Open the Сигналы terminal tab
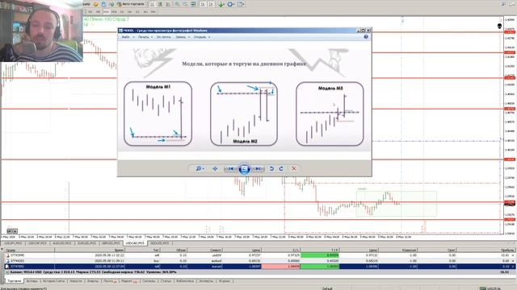 [149, 281]
